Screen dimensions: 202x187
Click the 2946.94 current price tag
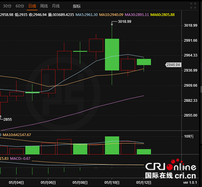point(173,65)
